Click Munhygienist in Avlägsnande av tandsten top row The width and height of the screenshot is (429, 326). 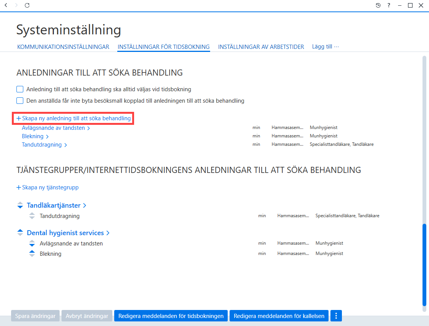pos(324,127)
